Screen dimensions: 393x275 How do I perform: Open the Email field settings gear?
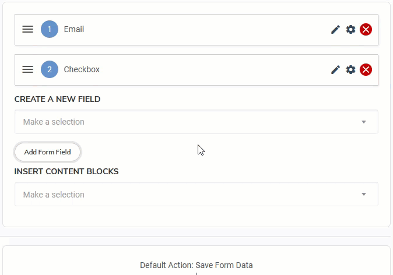click(350, 29)
